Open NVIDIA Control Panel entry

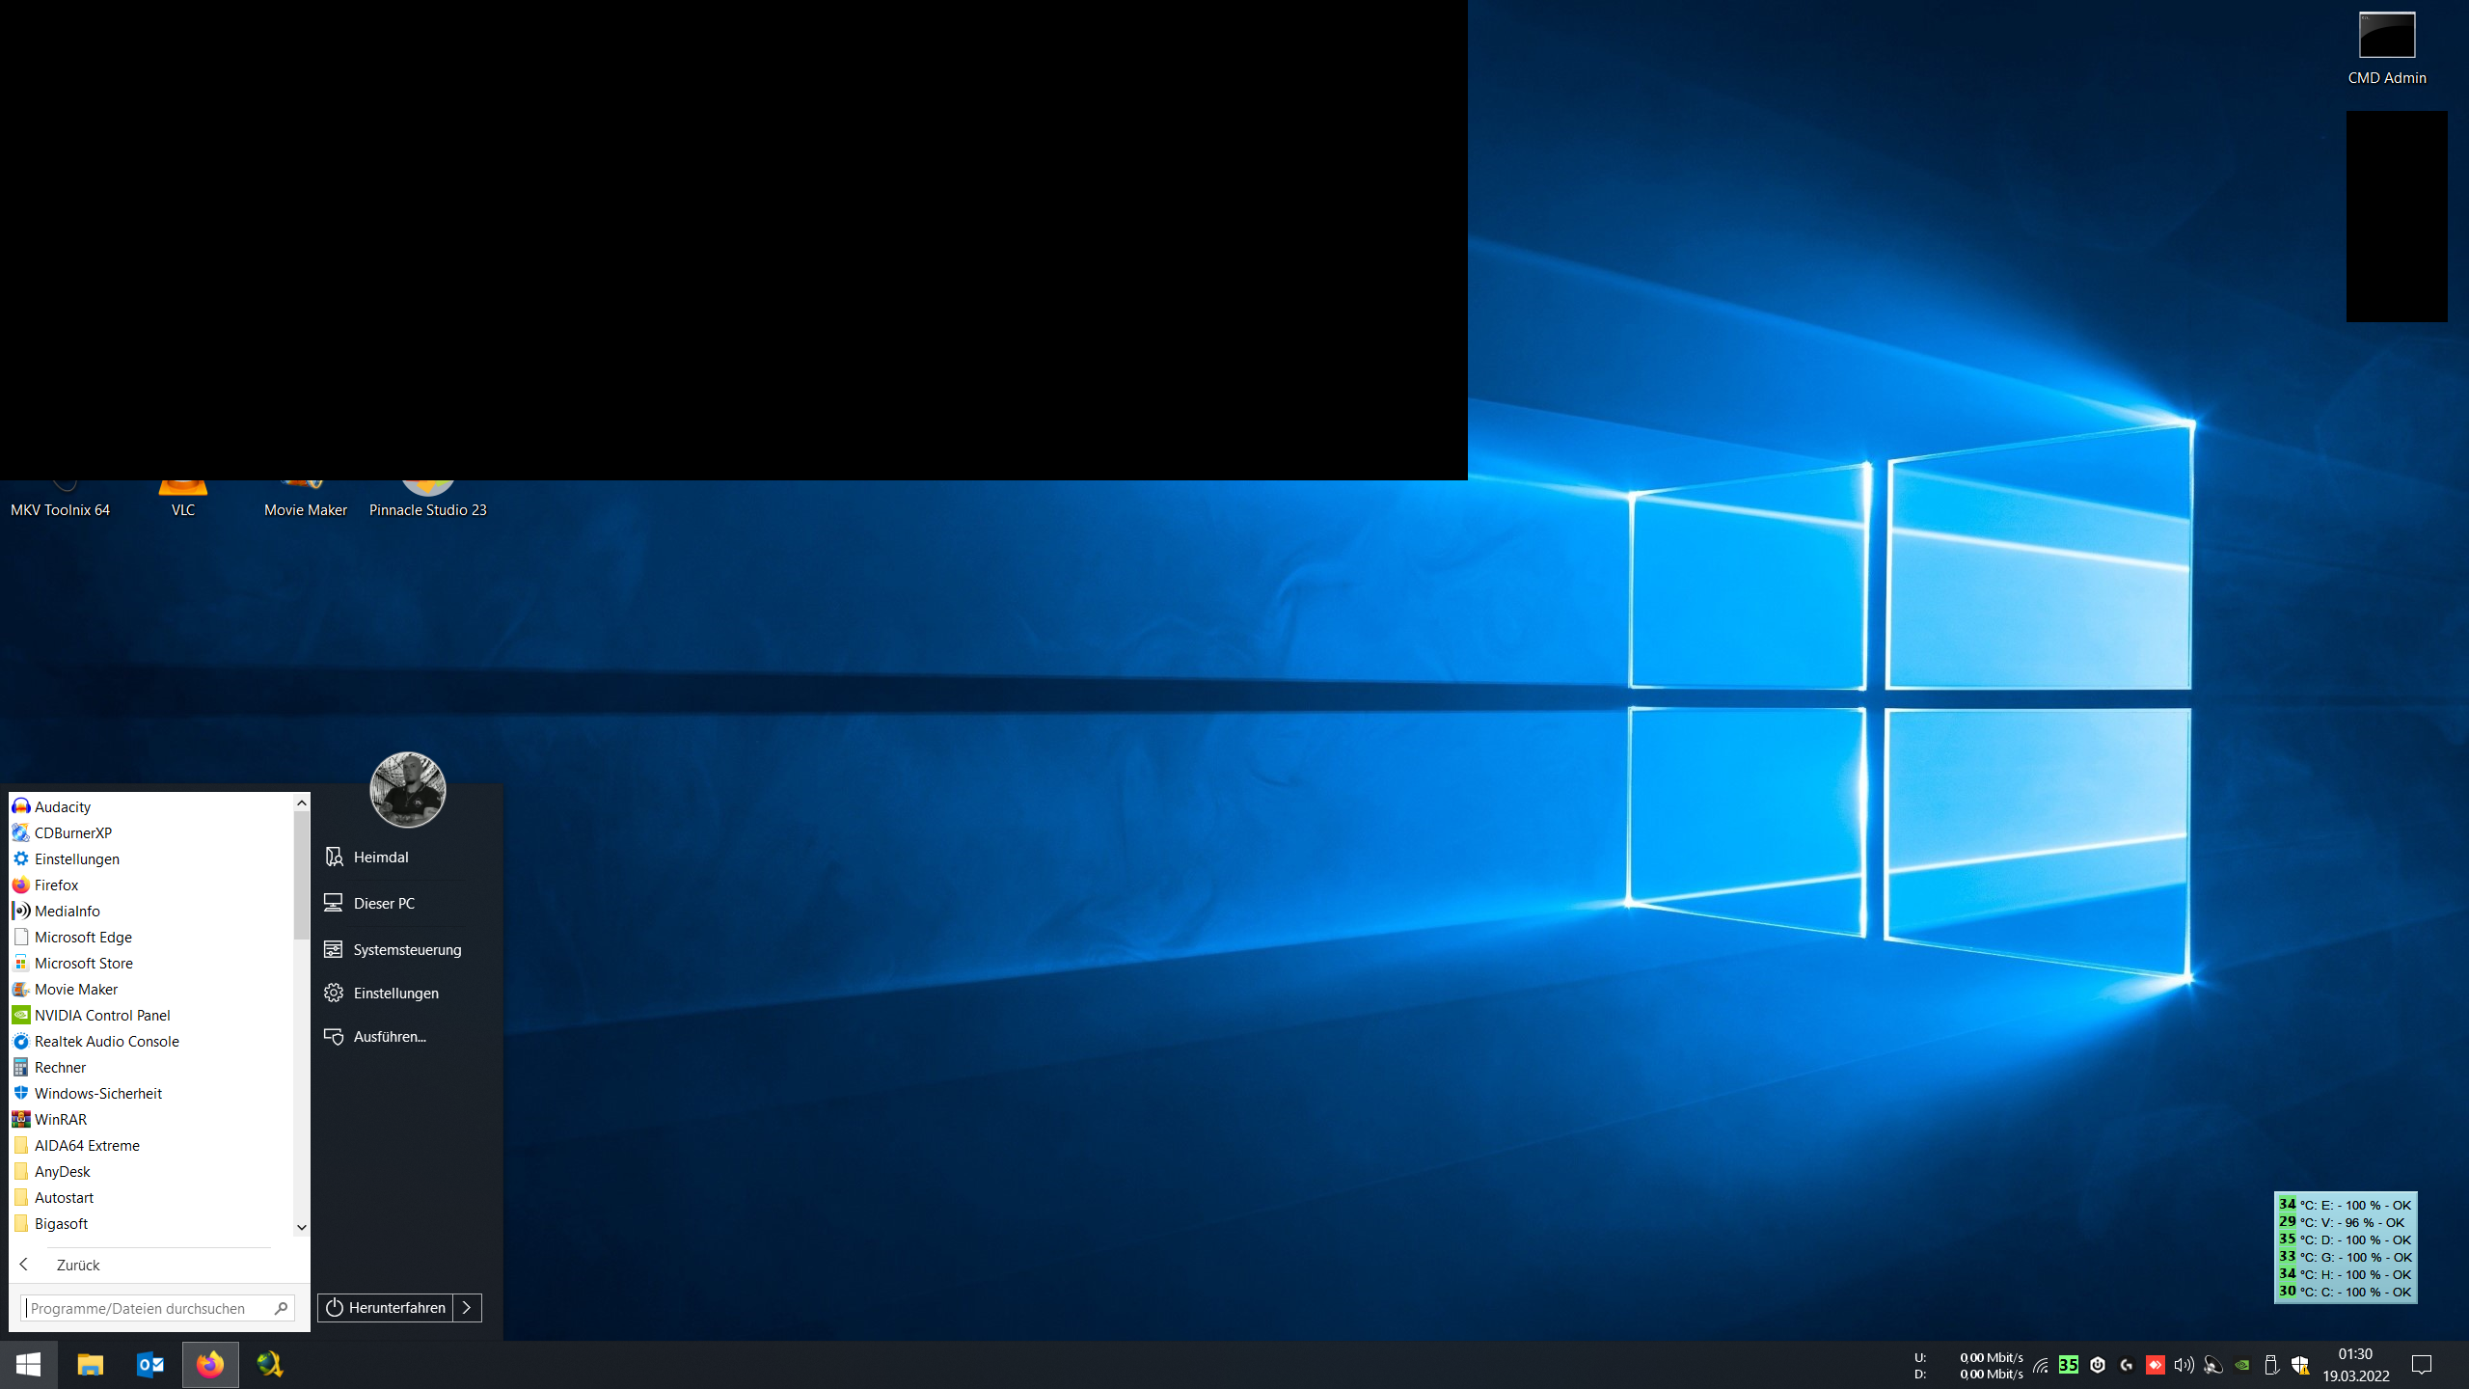click(x=101, y=1015)
